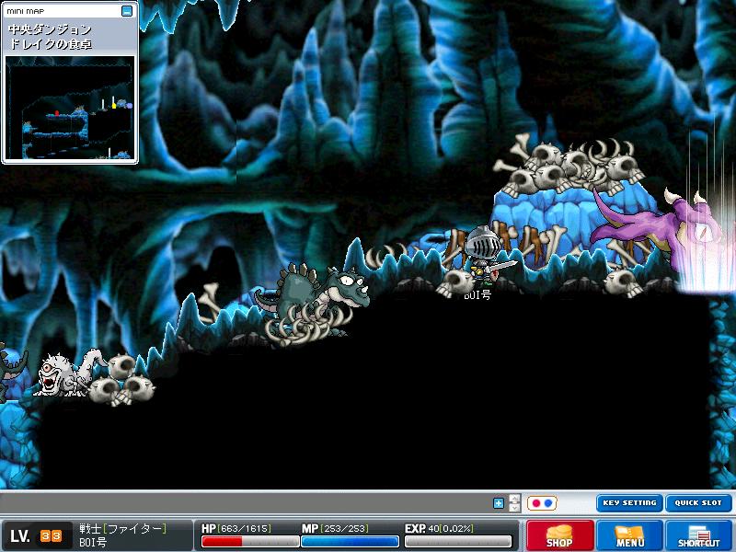
Task: Click the EXP progress bar
Action: click(x=458, y=542)
